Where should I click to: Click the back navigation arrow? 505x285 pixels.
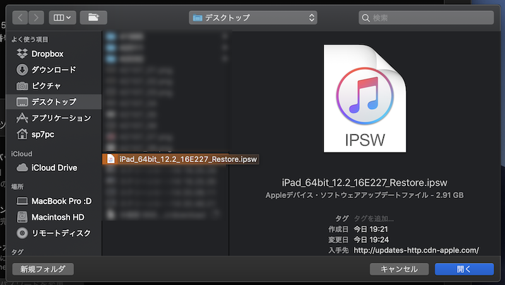[20, 18]
